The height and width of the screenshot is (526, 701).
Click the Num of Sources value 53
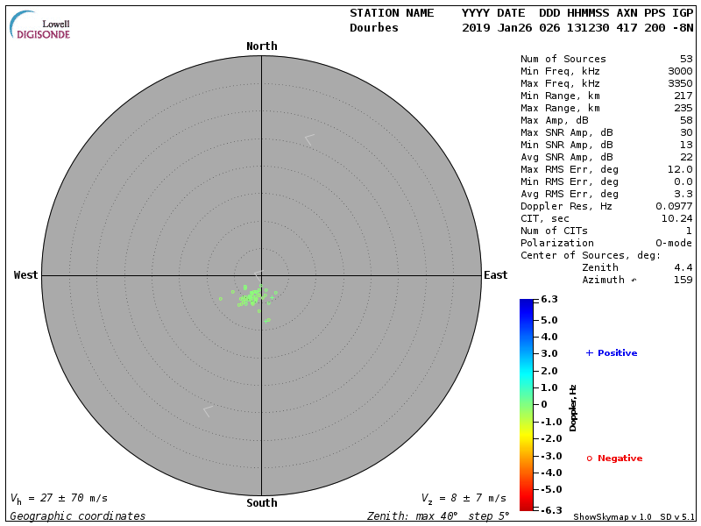pyautogui.click(x=685, y=60)
